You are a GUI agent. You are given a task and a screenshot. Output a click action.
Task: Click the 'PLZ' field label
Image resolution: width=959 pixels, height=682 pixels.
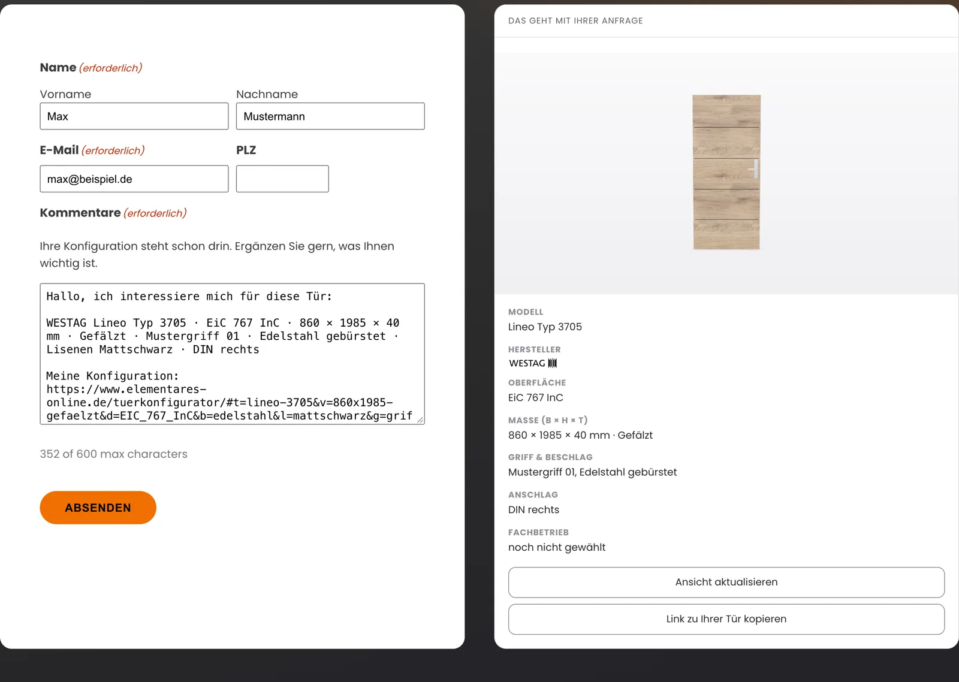pos(246,150)
